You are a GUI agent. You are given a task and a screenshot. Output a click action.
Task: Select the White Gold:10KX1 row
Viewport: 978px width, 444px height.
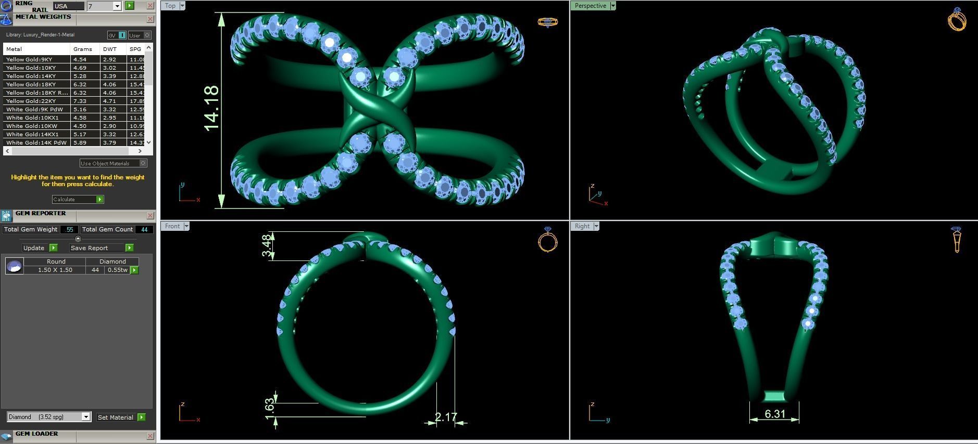(x=74, y=117)
